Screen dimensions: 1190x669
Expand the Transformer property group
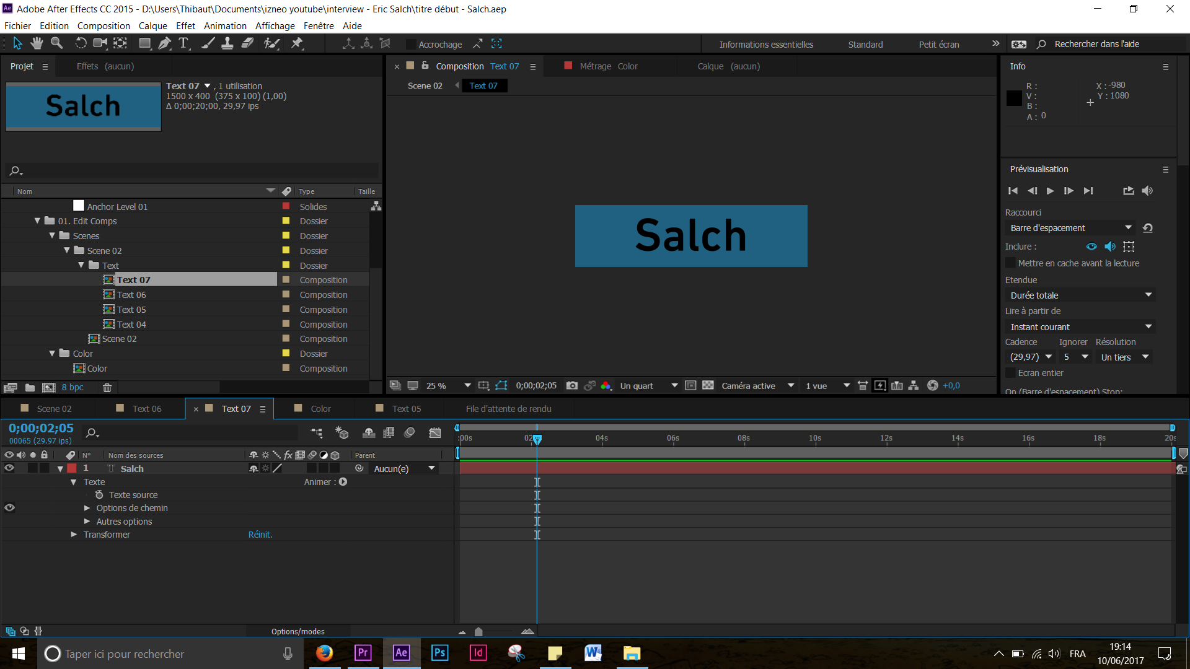[74, 535]
